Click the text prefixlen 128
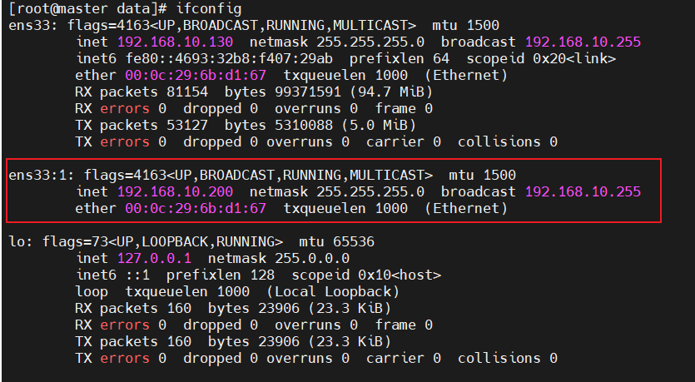The width and height of the screenshot is (695, 382). point(221,275)
